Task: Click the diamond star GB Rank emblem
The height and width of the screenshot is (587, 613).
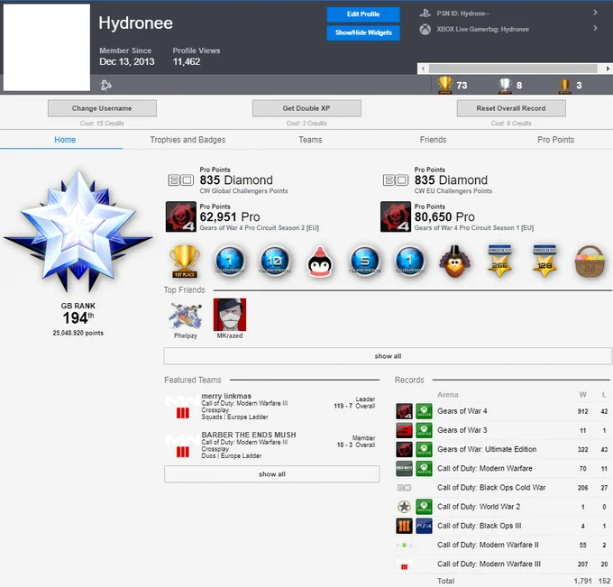Action: pyautogui.click(x=78, y=231)
